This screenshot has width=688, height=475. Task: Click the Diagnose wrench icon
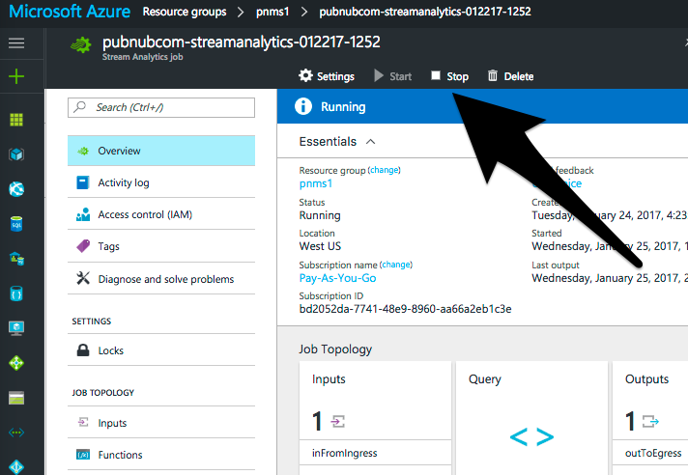click(x=83, y=278)
